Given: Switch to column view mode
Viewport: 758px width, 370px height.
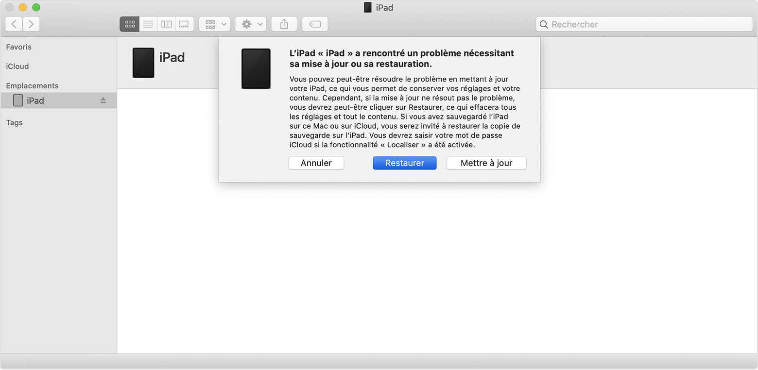Looking at the screenshot, I should coord(166,24).
